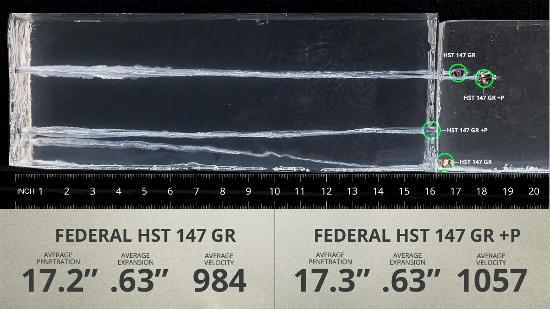Image resolution: width=550 pixels, height=309 pixels.
Task: Click the number 5 on the ruler
Action: [144, 191]
